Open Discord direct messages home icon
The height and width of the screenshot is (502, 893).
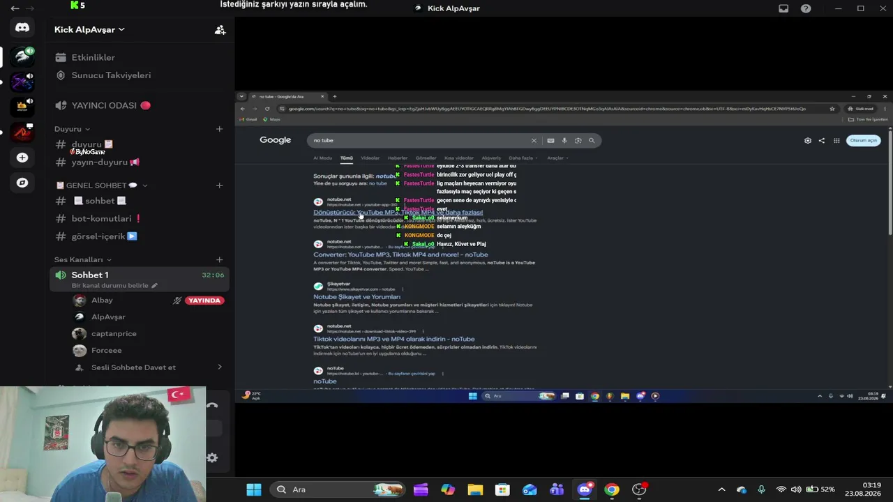[x=22, y=28]
